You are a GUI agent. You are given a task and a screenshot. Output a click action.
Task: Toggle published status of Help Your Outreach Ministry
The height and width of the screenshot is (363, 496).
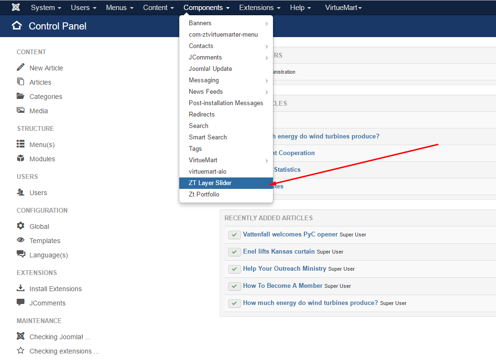[234, 269]
